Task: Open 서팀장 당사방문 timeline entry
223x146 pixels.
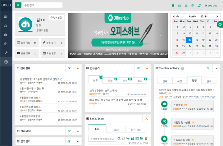Action: pos(182,122)
